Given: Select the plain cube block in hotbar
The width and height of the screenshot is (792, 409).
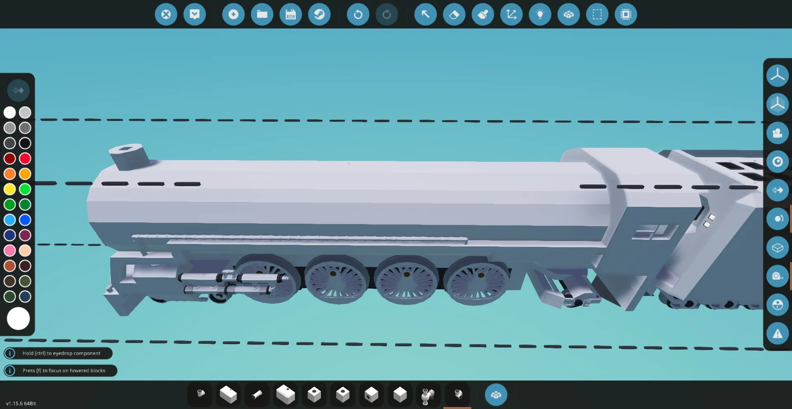Looking at the screenshot, I should pos(400,395).
